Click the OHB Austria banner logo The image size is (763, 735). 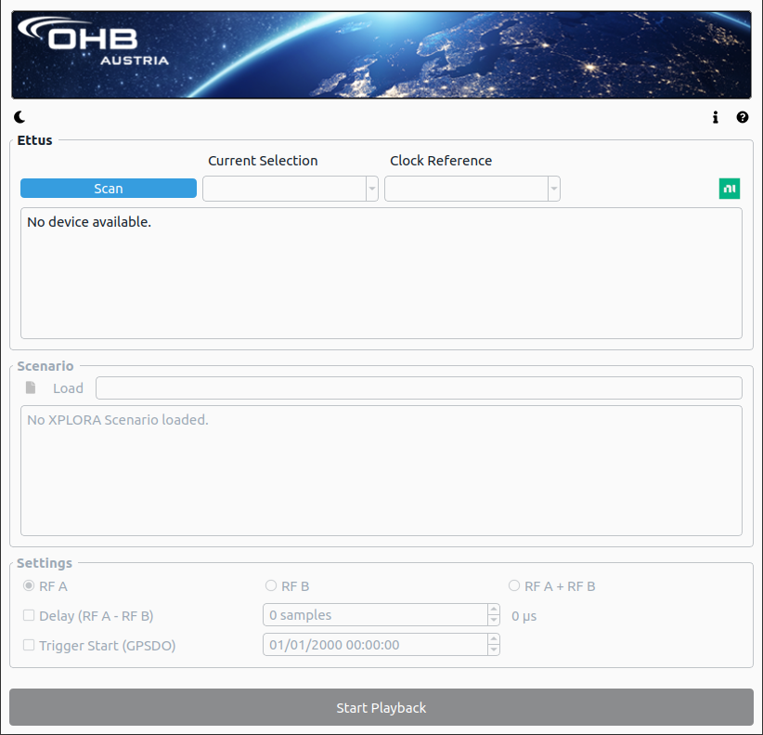[93, 43]
